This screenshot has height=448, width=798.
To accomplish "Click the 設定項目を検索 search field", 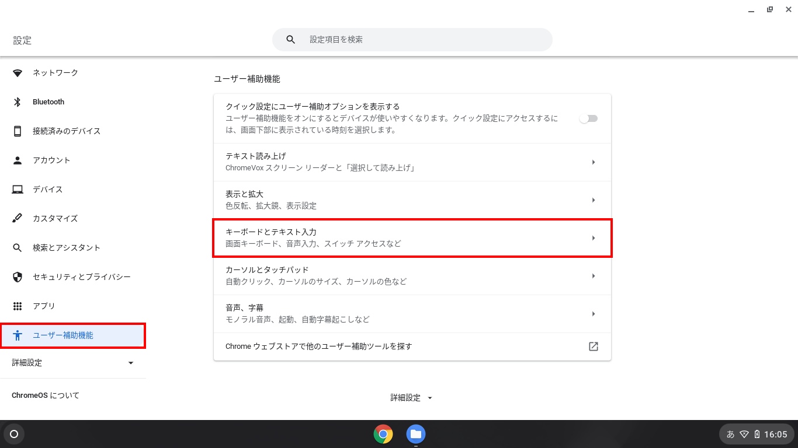I will [411, 39].
